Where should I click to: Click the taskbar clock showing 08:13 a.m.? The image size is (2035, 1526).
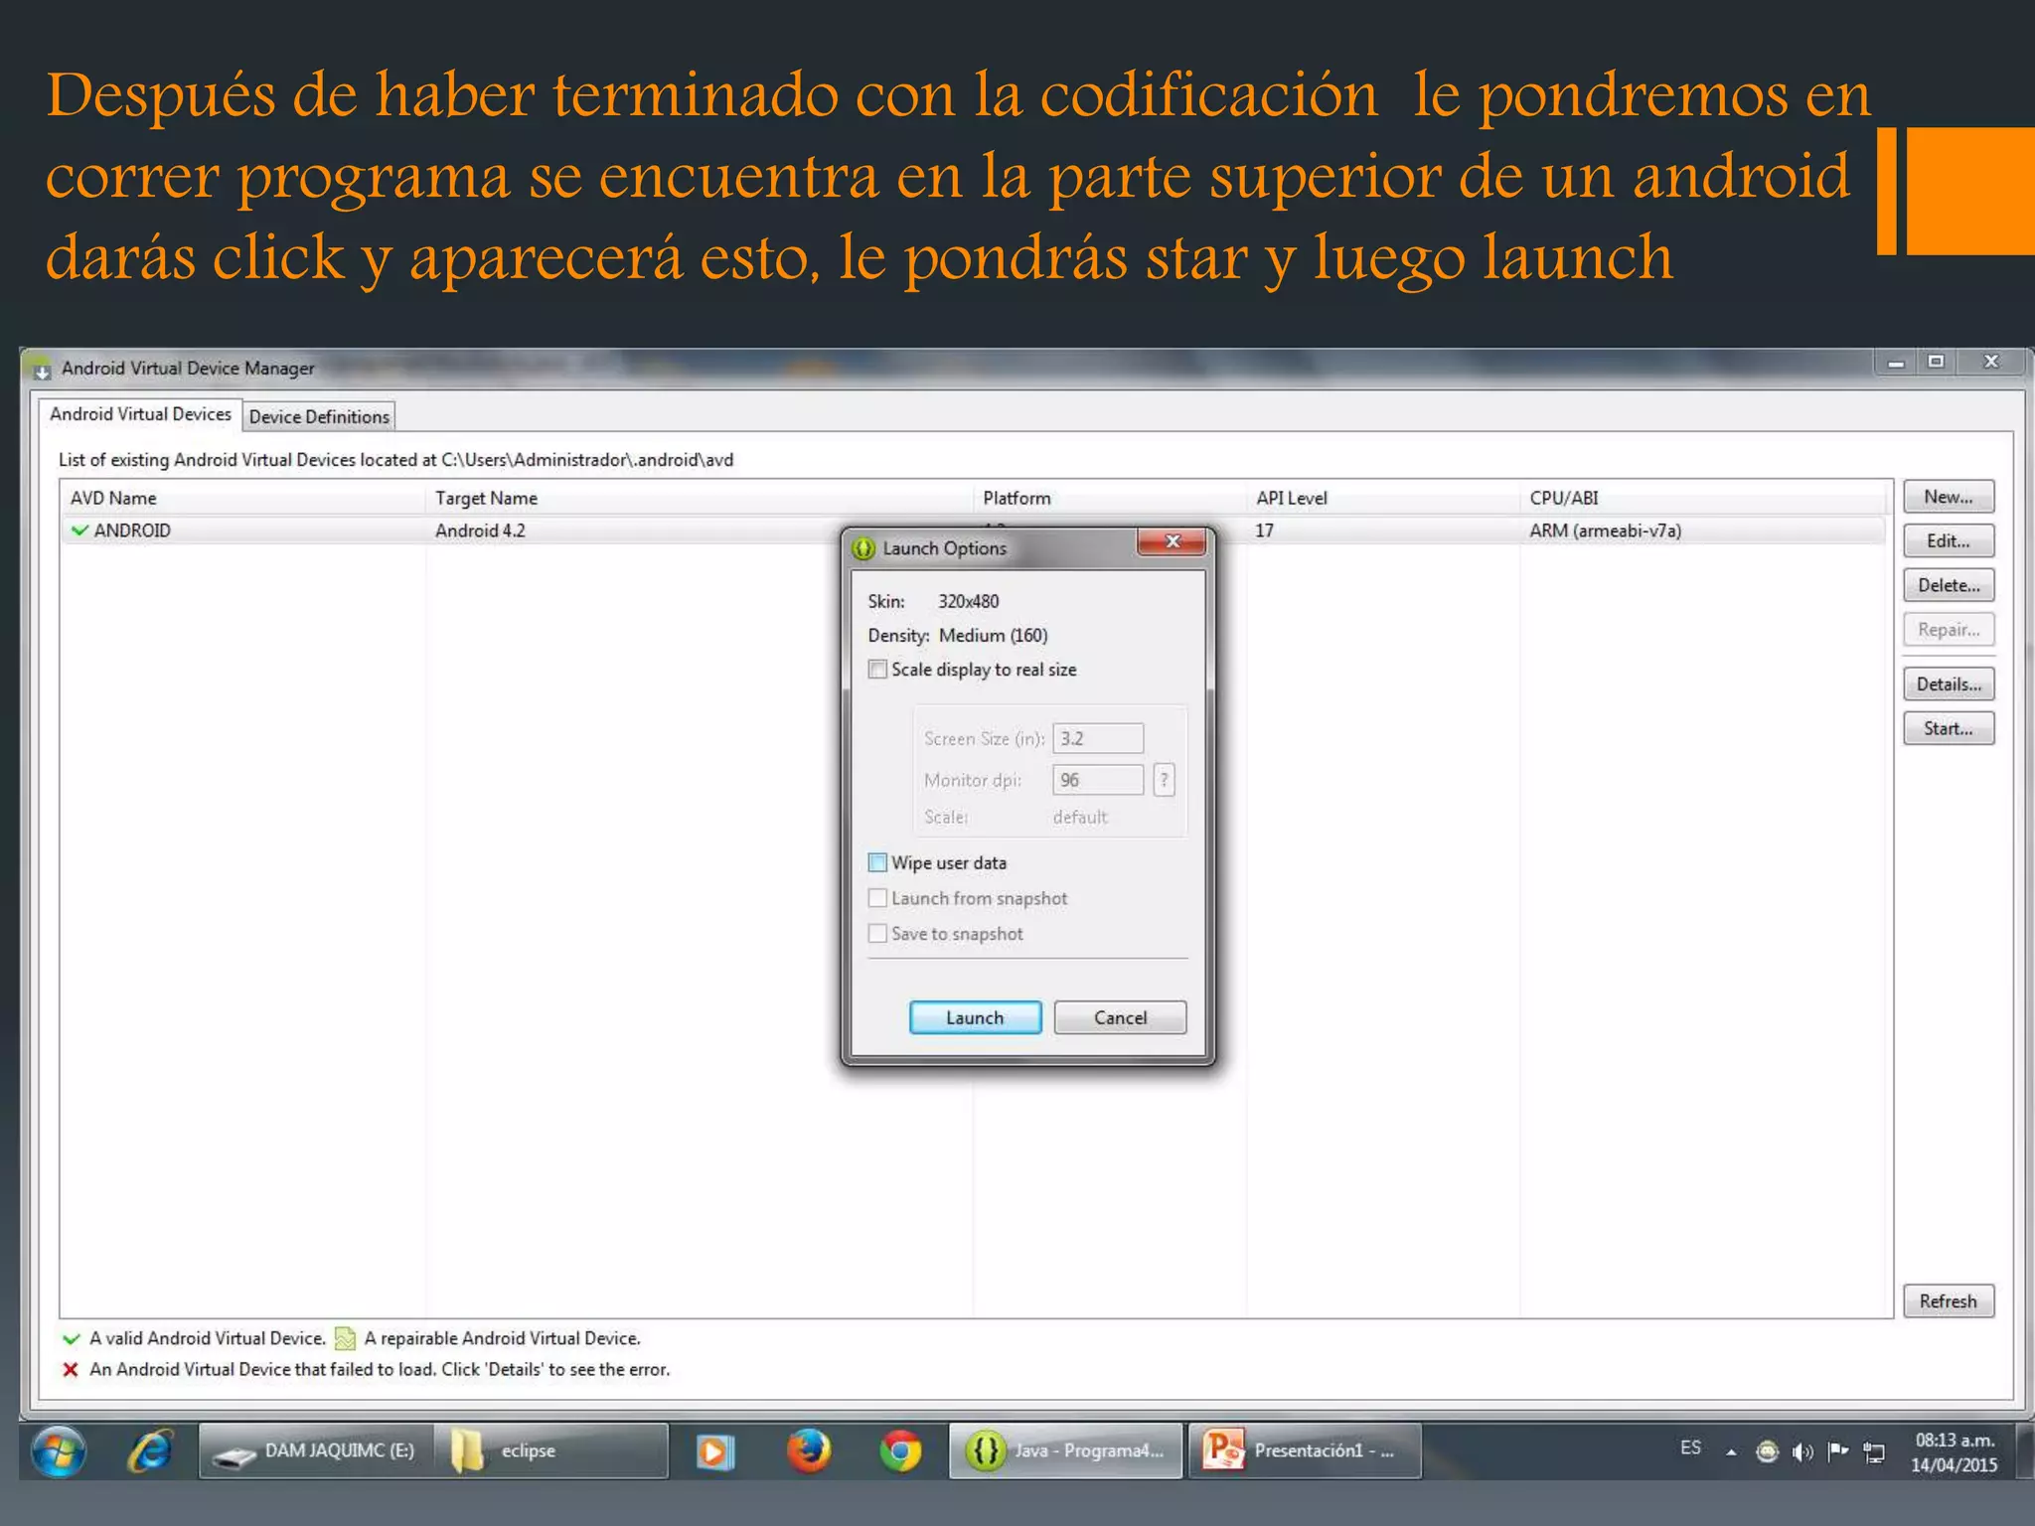tap(1955, 1452)
